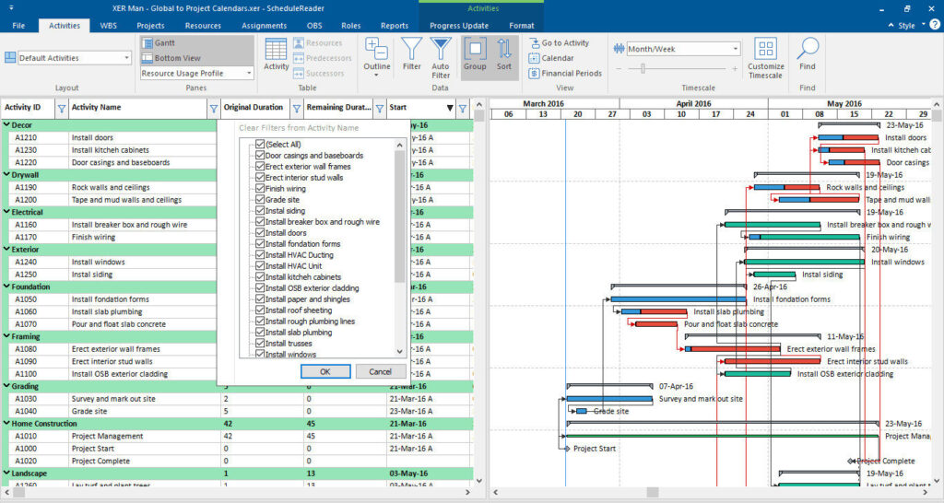Viewport: 944px width, 503px height.
Task: Show Predecessors table icon
Action: [299, 58]
